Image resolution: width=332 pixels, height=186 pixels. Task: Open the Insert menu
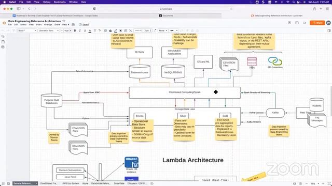coord(39,25)
